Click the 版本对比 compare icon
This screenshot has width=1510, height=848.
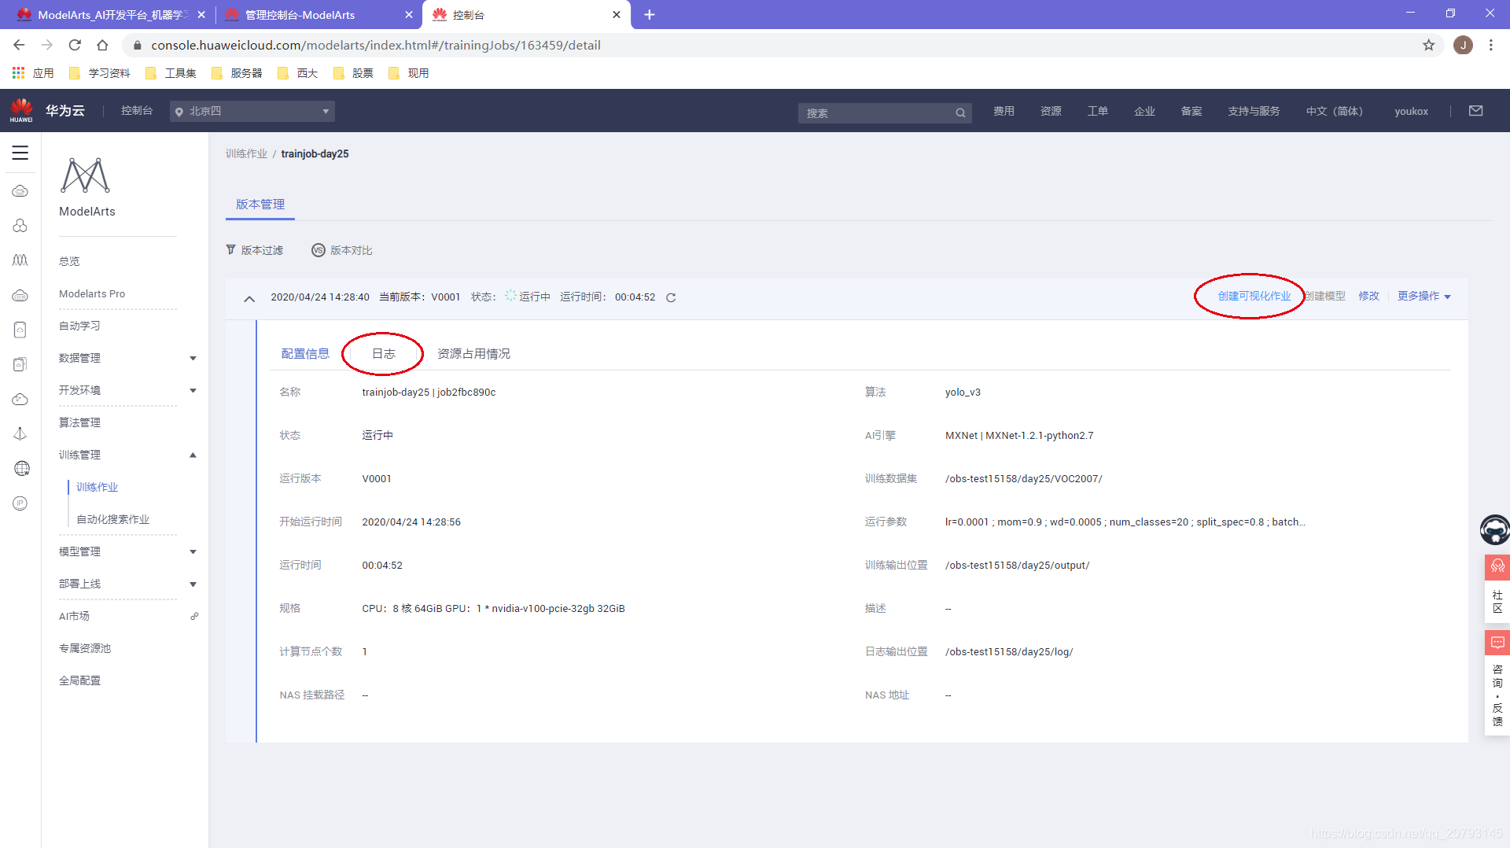(x=319, y=250)
